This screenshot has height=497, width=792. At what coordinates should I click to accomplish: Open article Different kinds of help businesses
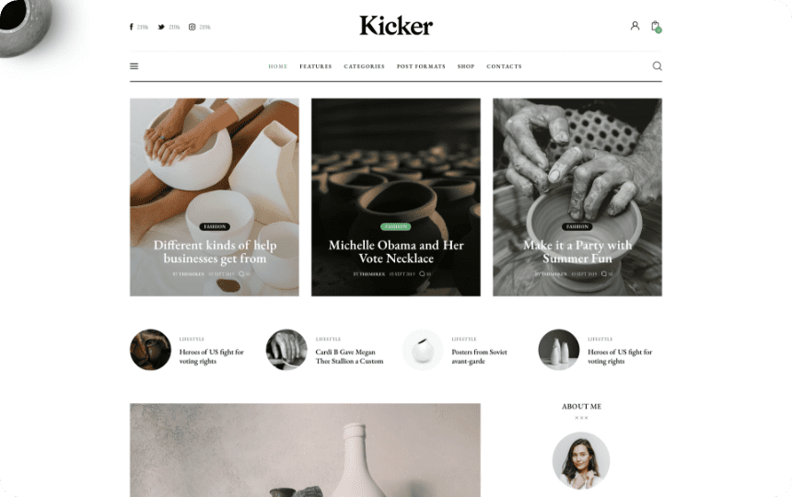point(215,252)
